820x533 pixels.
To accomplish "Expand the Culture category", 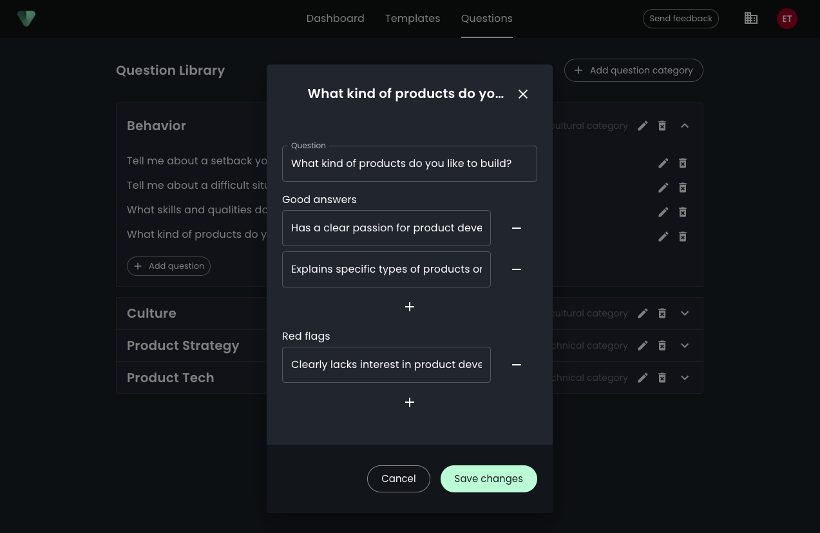I will click(685, 313).
